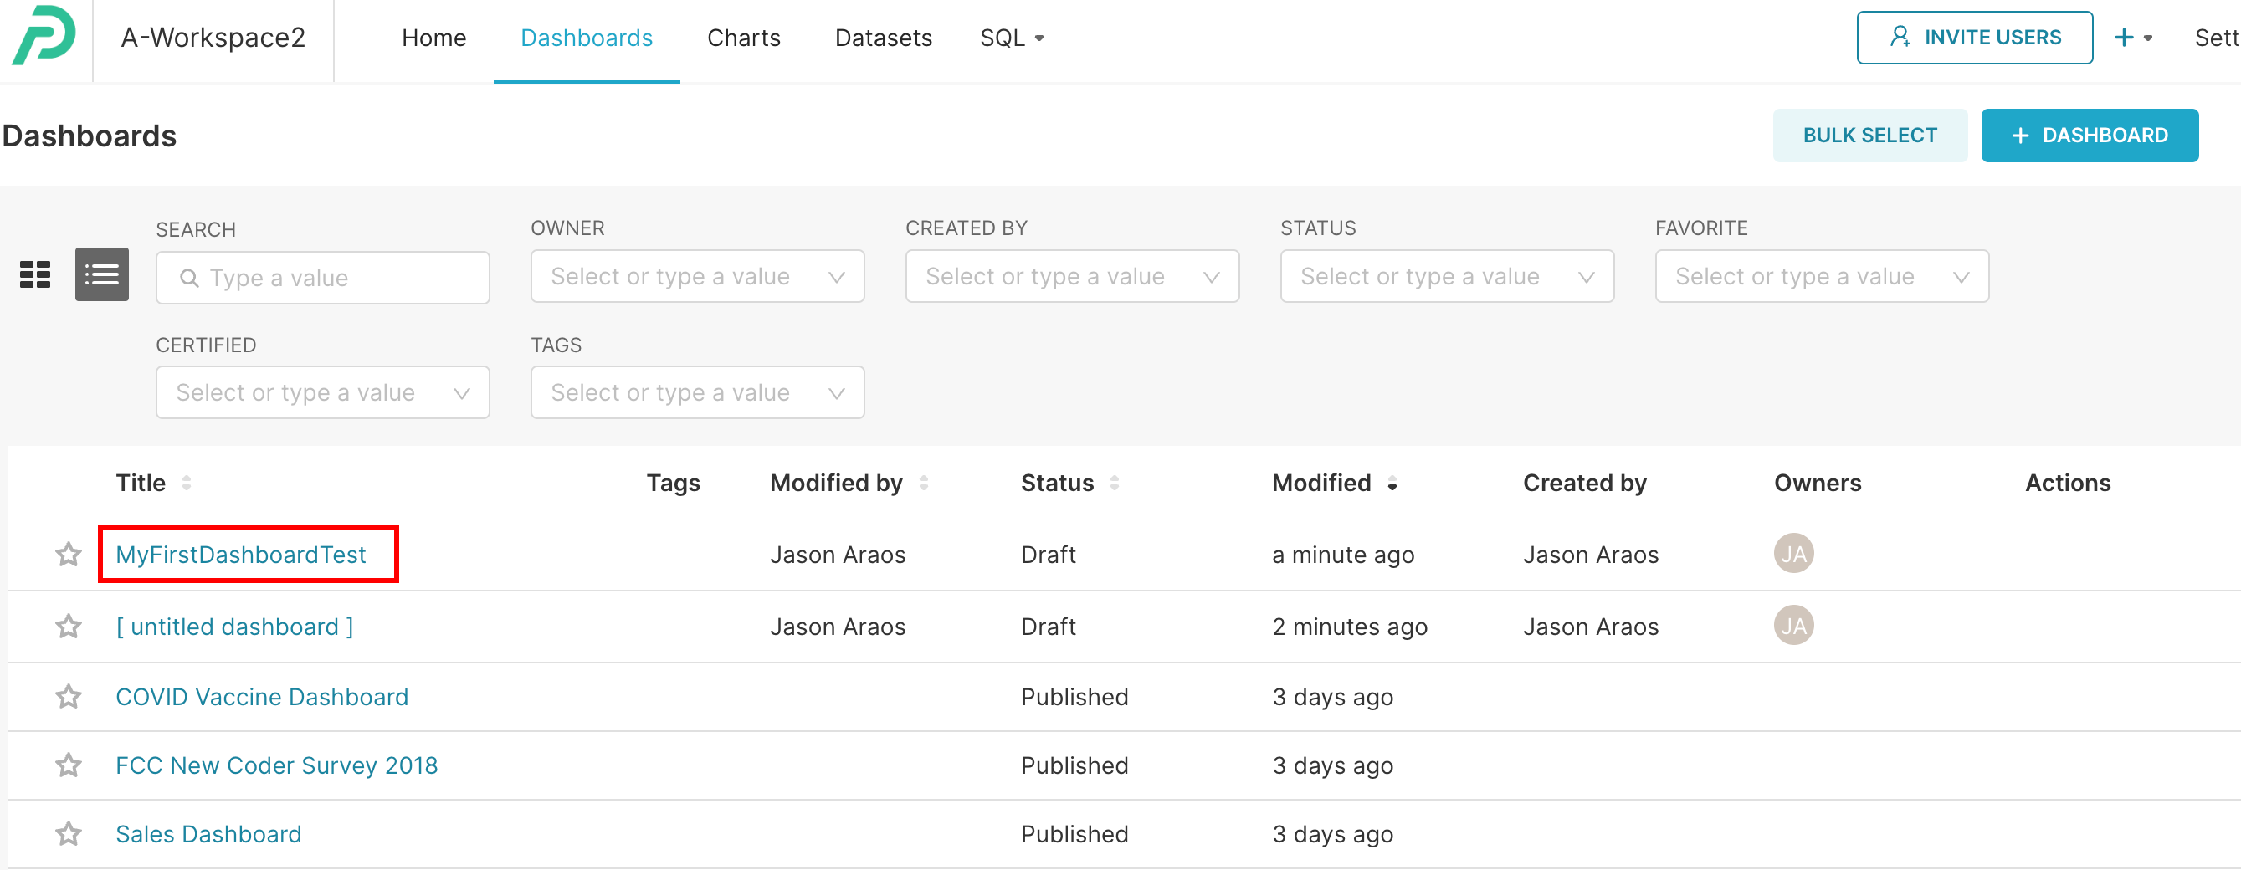Screen dimensions: 2241x870
Task: Star the Sales Dashboard row
Action: [x=68, y=833]
